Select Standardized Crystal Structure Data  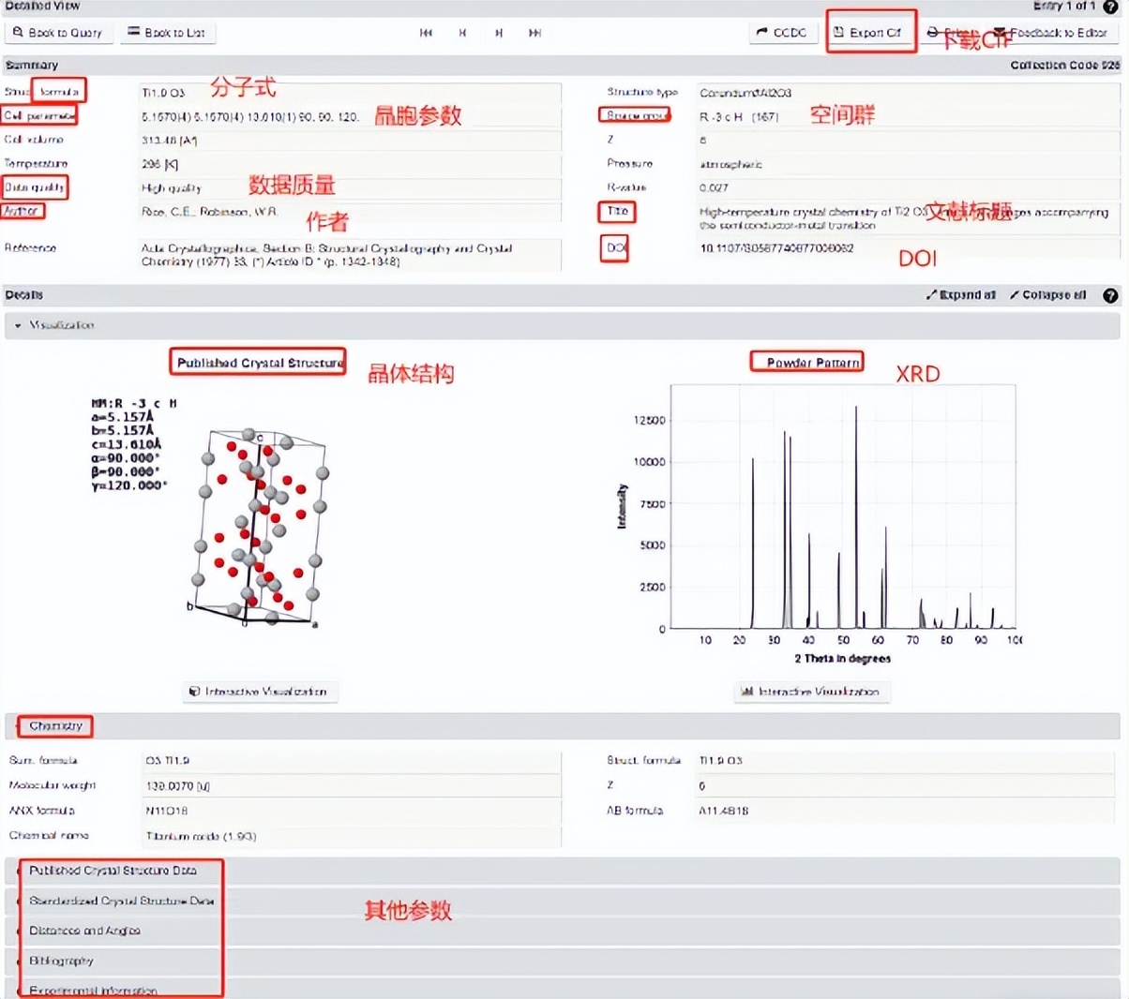pyautogui.click(x=122, y=900)
